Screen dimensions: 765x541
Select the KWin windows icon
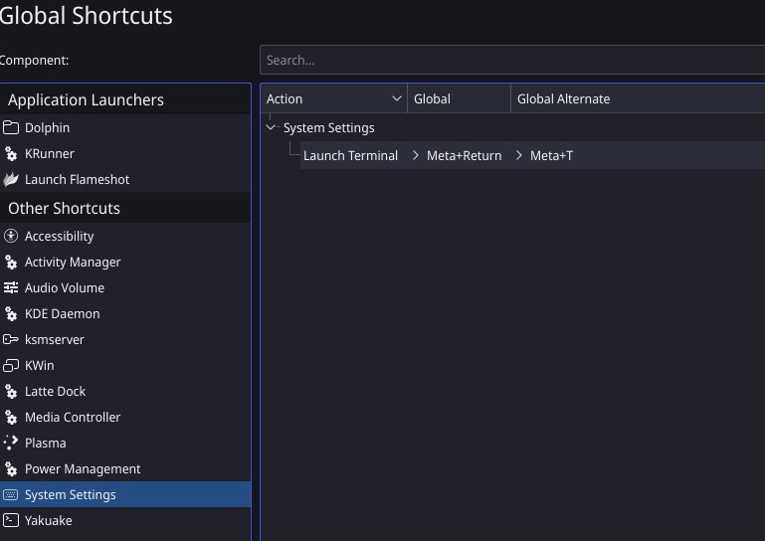11,365
